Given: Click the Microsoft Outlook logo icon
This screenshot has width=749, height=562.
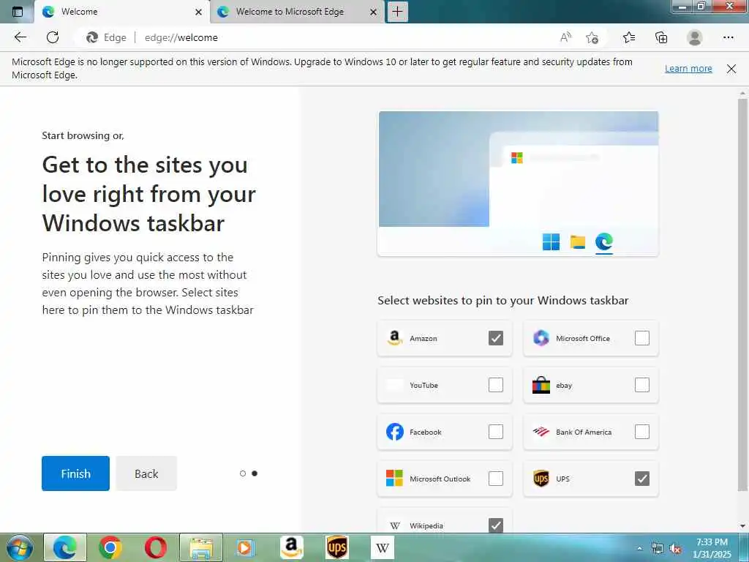Looking at the screenshot, I should [x=394, y=479].
